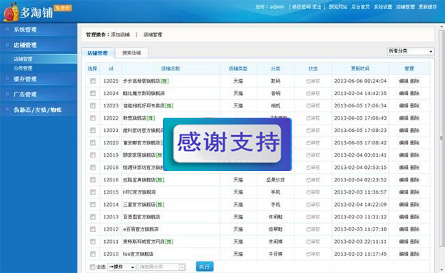
Task: Check the box for shop 12012
Action: (x=93, y=229)
